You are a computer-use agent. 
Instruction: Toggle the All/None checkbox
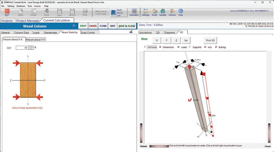pos(145,47)
